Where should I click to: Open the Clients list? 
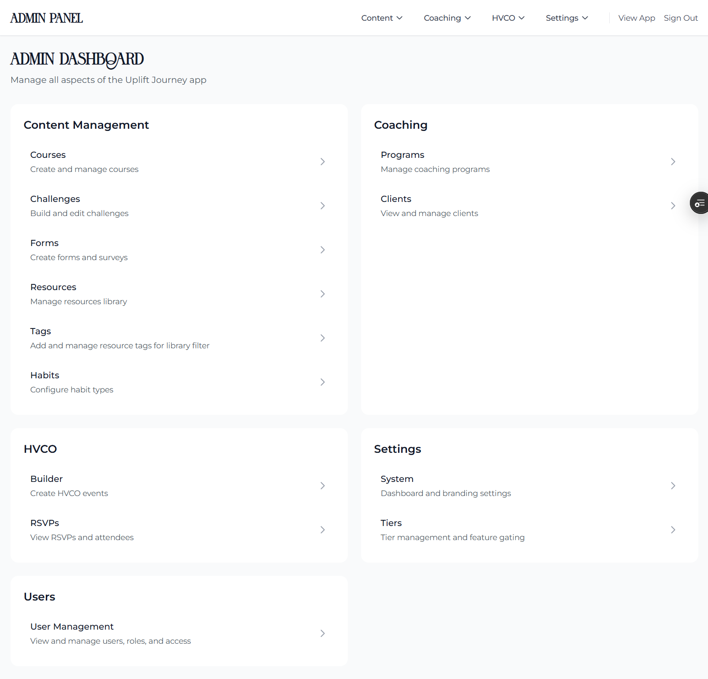click(529, 206)
